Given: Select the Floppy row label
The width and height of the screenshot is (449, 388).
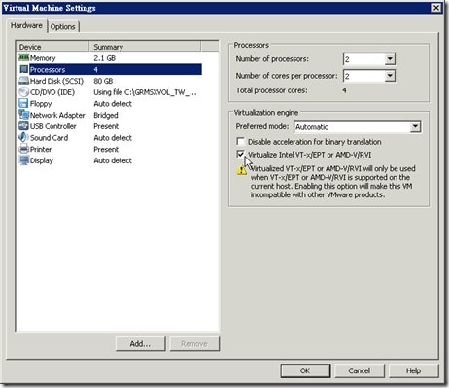Looking at the screenshot, I should tap(41, 104).
